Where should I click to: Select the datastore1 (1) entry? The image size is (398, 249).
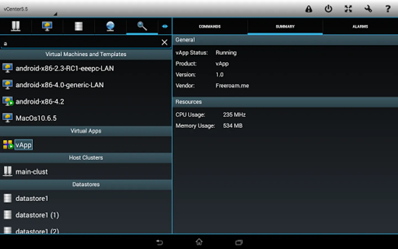pyautogui.click(x=86, y=215)
